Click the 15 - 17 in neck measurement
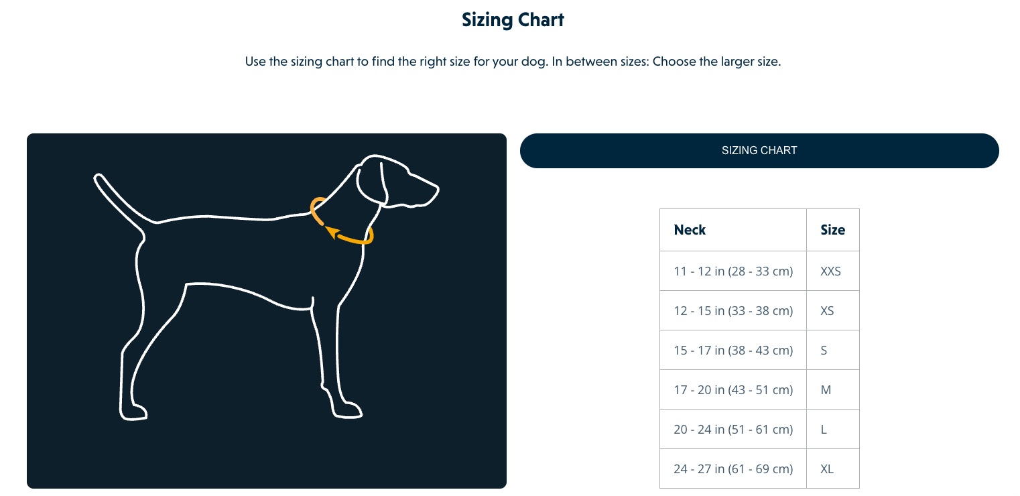Screen dimensions: 1020x496 (x=733, y=351)
